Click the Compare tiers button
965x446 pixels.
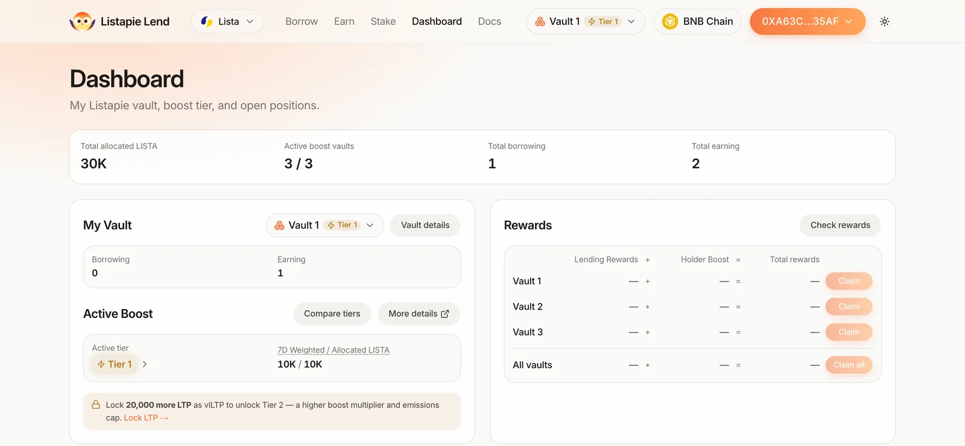332,314
